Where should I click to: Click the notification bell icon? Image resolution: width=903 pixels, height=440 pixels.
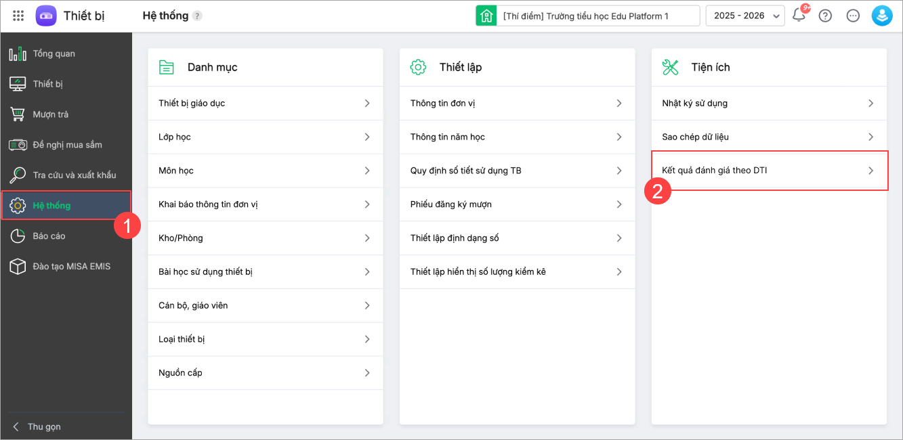(x=799, y=16)
